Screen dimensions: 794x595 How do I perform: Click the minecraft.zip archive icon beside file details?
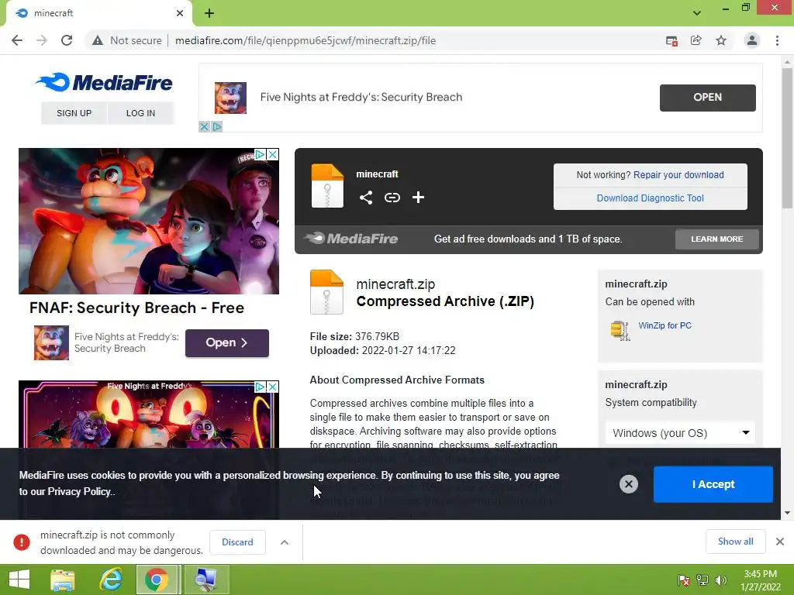326,292
